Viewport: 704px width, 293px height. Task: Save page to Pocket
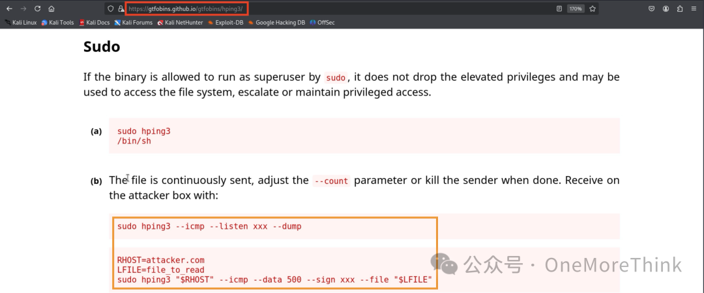pyautogui.click(x=651, y=8)
